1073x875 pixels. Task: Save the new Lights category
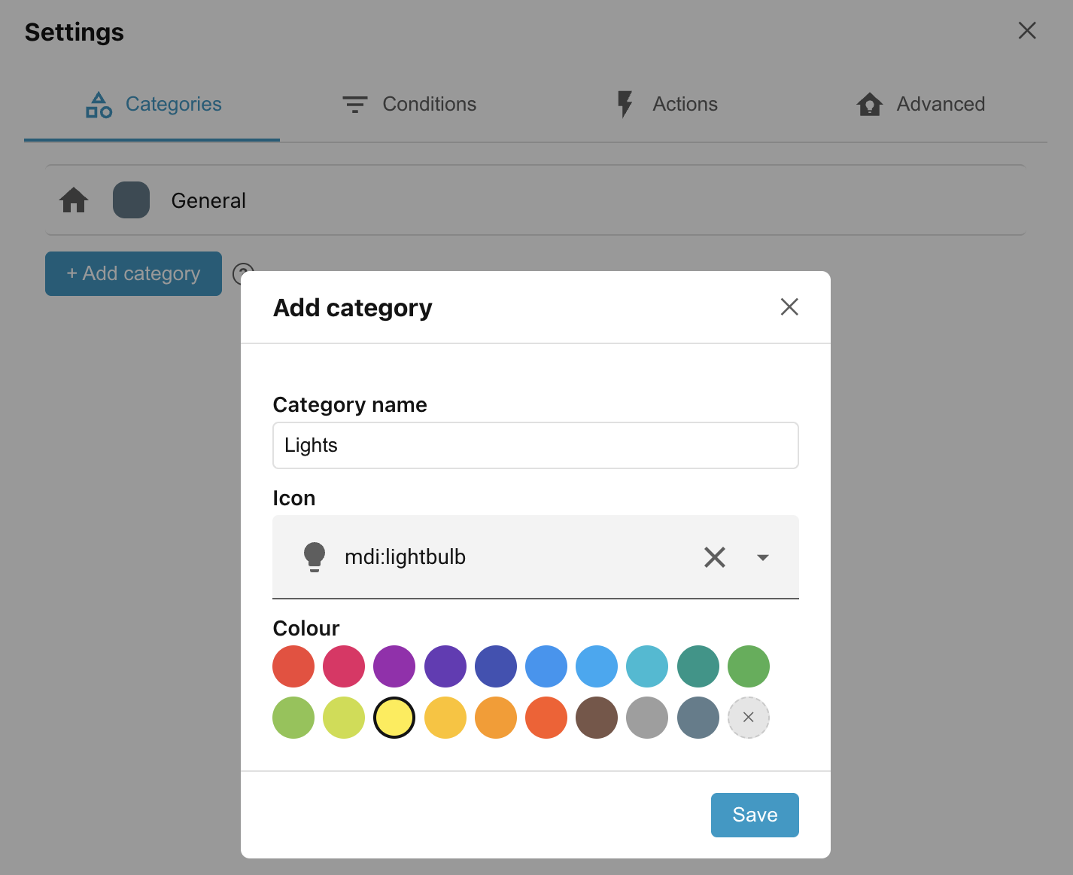755,815
